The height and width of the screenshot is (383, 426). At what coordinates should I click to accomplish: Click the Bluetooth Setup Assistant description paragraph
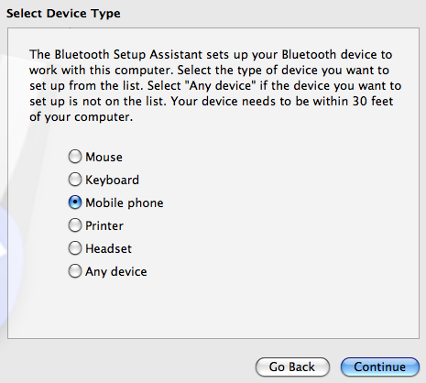215,85
